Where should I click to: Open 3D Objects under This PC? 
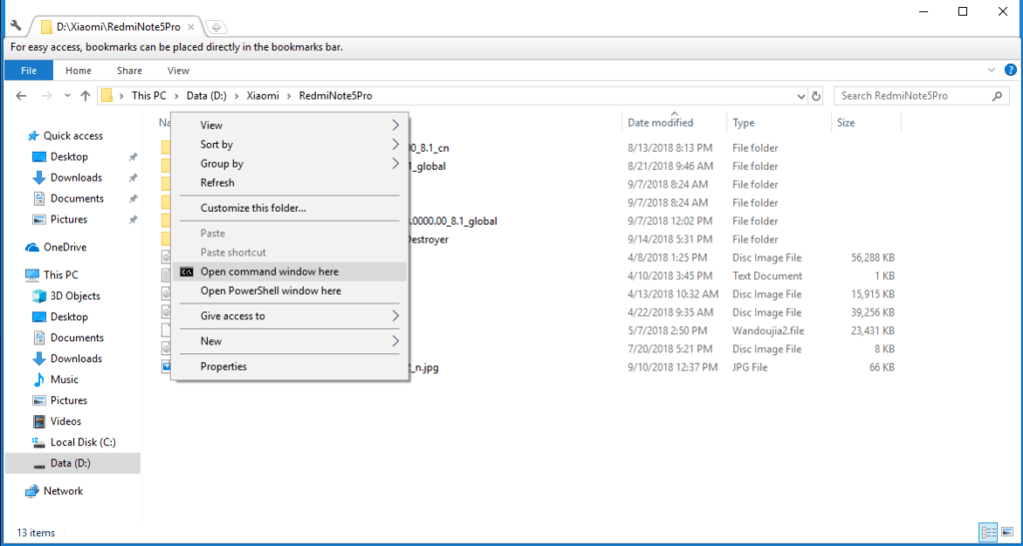75,295
